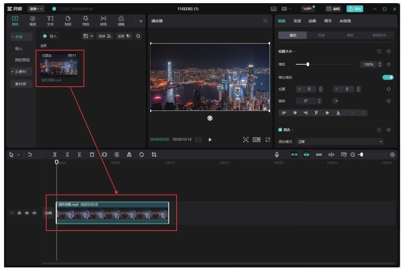This screenshot has height=271, width=402.
Task: Open the 排序 sort dropdown
Action: click(x=105, y=36)
